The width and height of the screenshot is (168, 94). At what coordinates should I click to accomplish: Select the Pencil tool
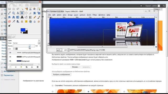(x=35, y=17)
